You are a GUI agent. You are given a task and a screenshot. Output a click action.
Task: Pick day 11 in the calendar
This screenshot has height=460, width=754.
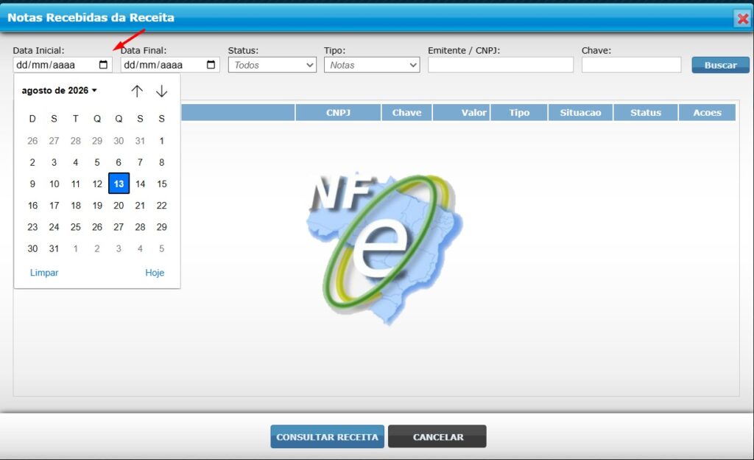(76, 184)
